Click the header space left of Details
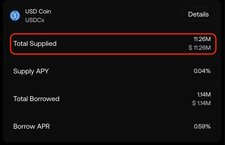 pos(116,15)
